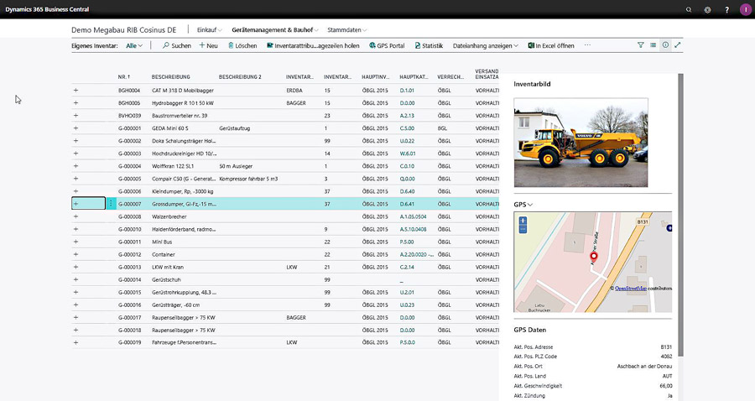The height and width of the screenshot is (401, 755).
Task: Select row Kleindumper, Rp, -3000 kg
Action: coord(285,191)
